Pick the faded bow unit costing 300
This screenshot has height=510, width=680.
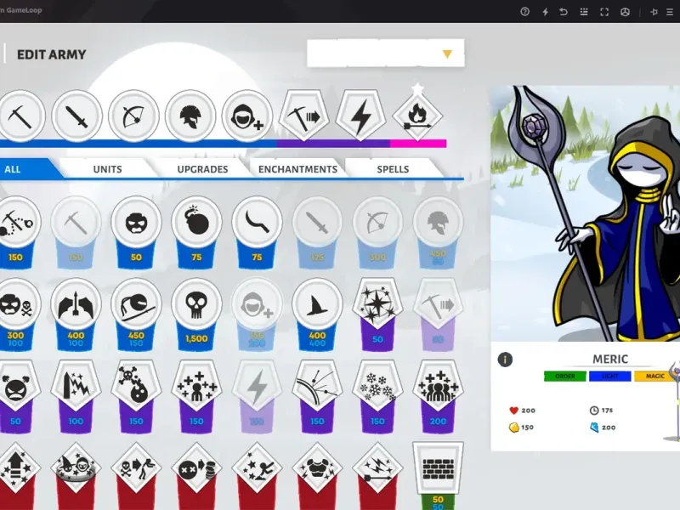[x=377, y=232]
